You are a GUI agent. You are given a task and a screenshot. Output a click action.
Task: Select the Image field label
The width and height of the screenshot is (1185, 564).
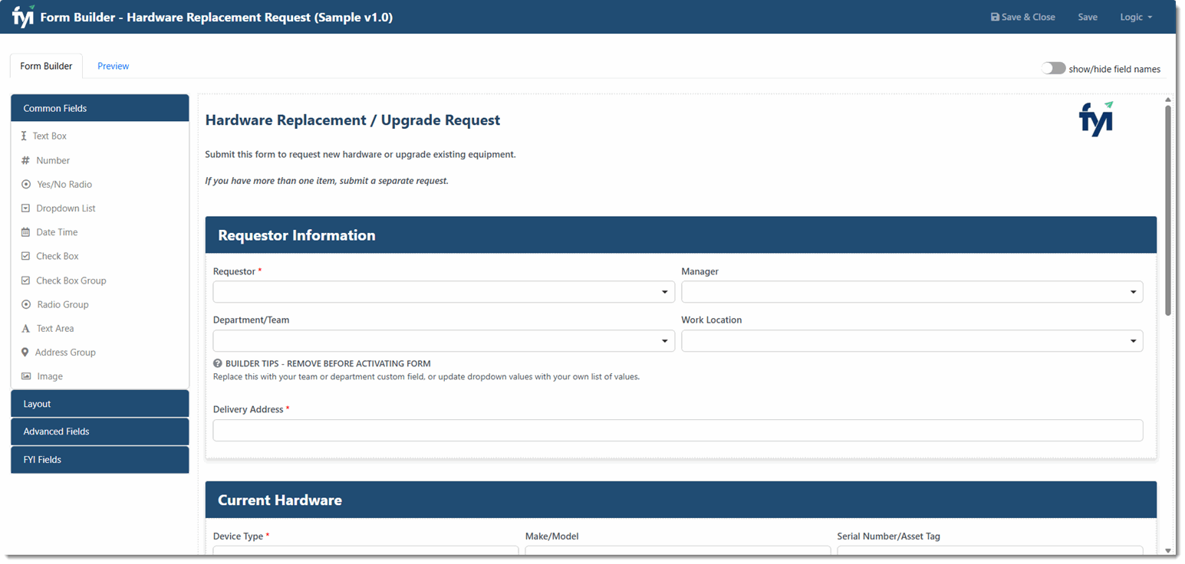tap(50, 376)
